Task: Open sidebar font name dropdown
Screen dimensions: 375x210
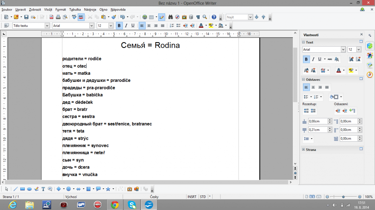Action: coord(343,49)
